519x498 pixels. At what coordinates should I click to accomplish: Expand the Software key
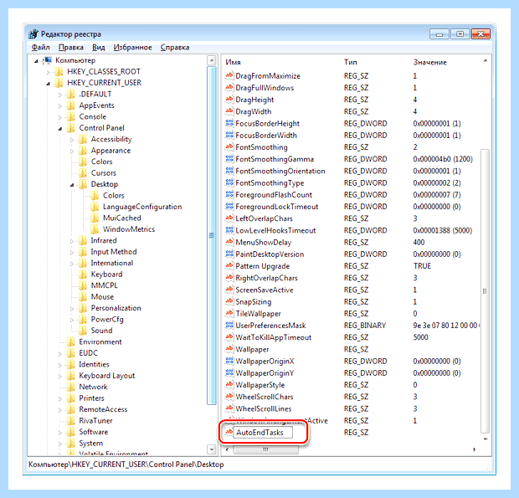60,433
